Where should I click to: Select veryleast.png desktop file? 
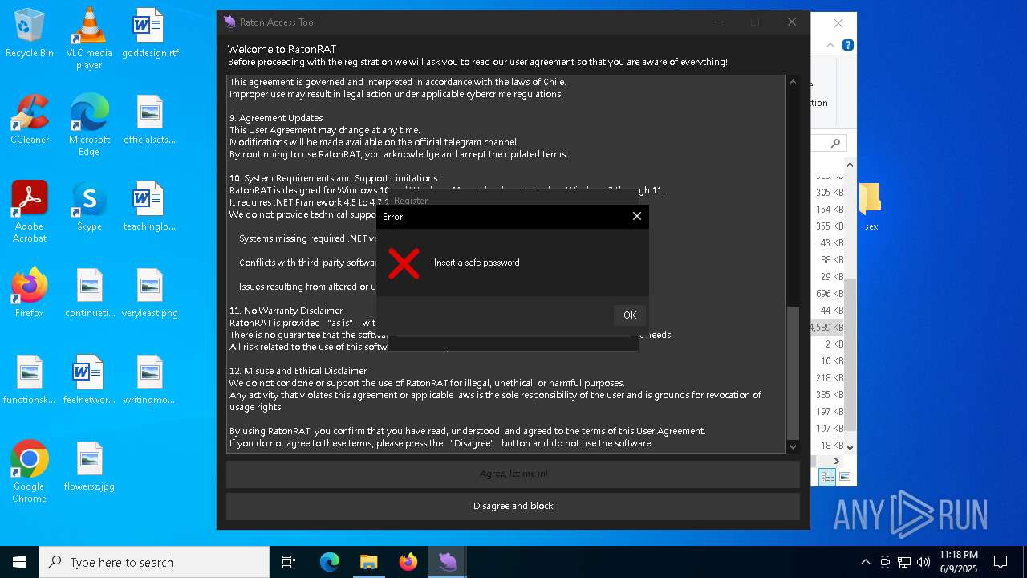point(150,293)
